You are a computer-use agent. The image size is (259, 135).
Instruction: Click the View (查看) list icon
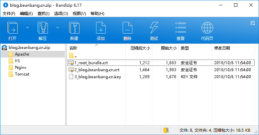[181, 28]
